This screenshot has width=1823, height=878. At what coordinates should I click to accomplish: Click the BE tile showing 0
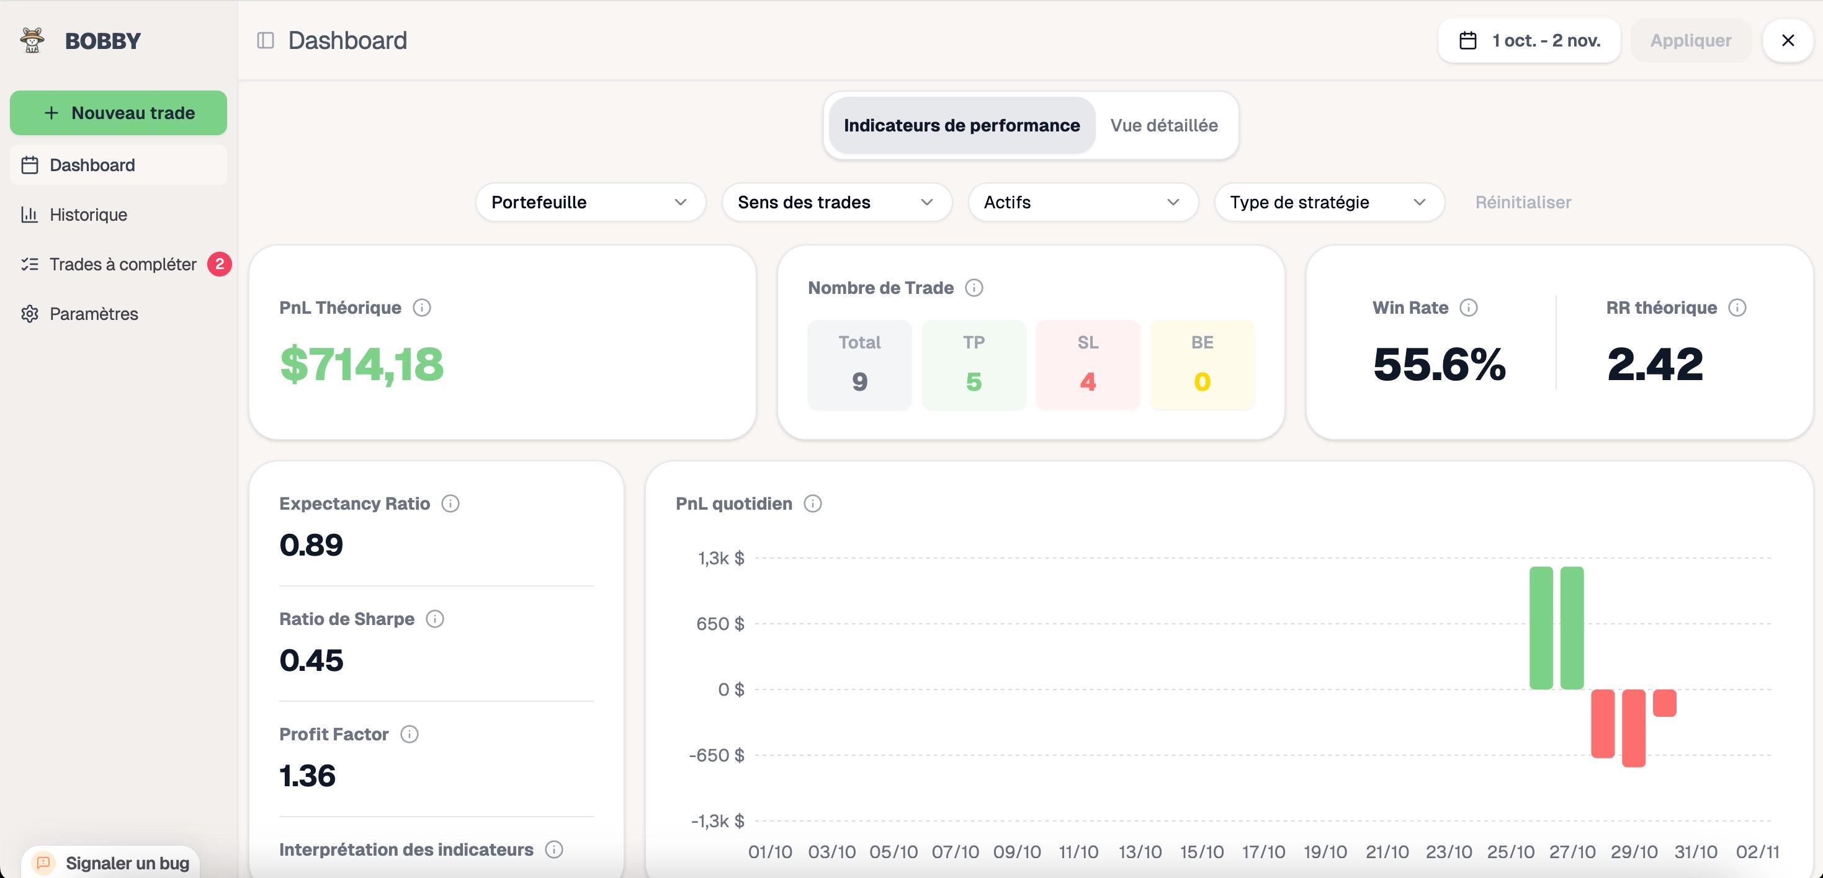tap(1203, 365)
